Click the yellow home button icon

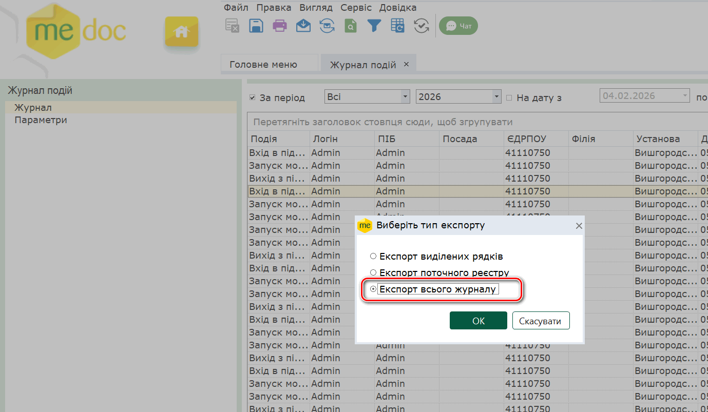pos(181,32)
